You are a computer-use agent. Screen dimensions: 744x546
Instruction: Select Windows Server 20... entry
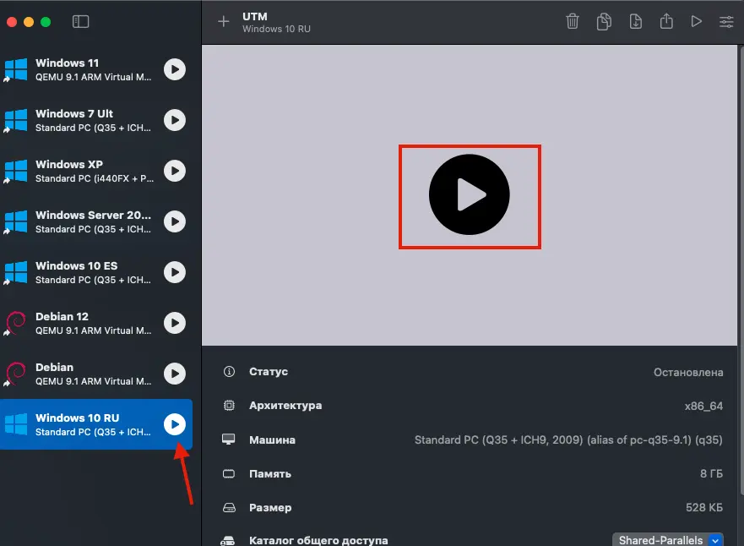tap(95, 221)
